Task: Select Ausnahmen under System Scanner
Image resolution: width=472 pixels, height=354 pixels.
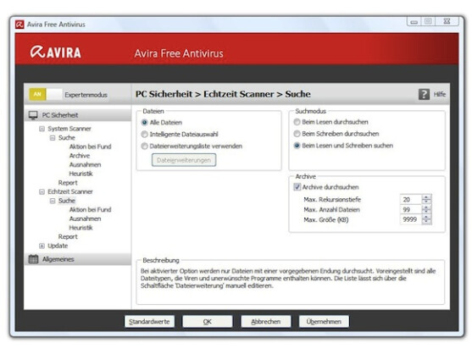Action: pos(85,165)
